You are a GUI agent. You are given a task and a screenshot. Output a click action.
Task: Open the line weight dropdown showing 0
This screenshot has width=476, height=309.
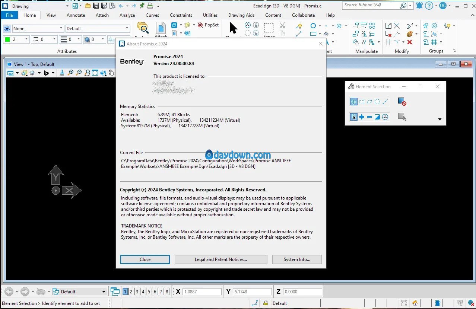(x=70, y=39)
